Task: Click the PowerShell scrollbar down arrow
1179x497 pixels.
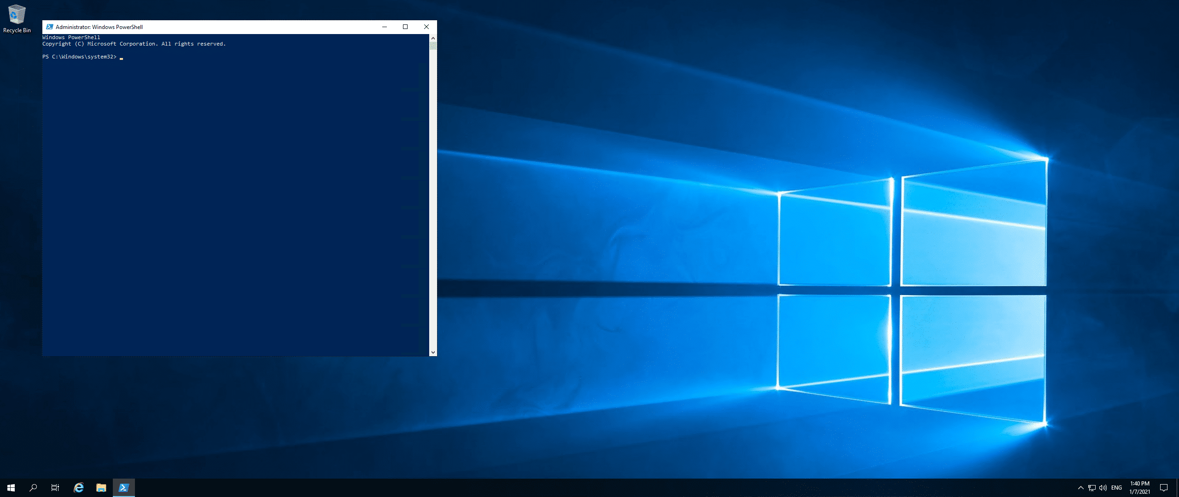Action: (433, 353)
